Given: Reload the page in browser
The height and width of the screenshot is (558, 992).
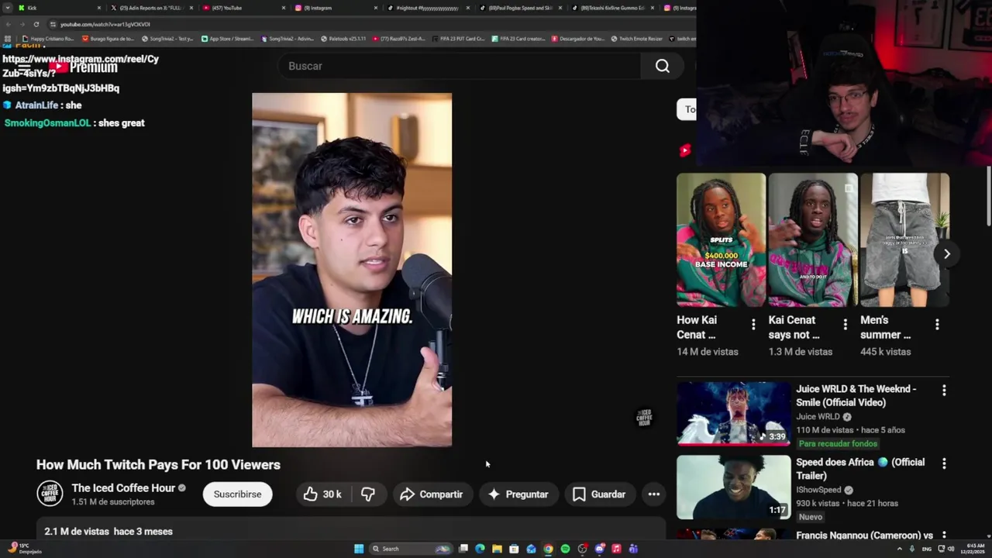Looking at the screenshot, I should (36, 24).
